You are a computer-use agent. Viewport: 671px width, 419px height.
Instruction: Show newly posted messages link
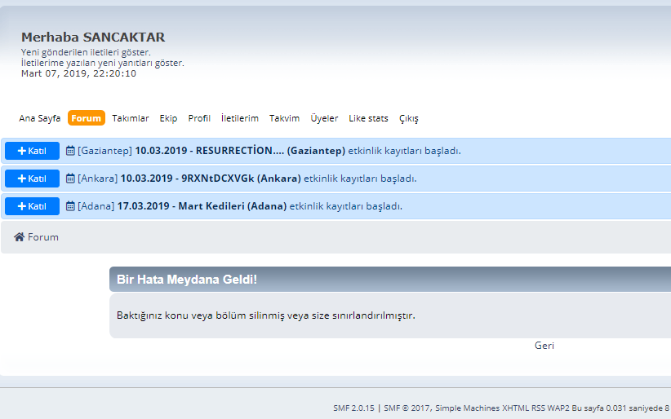[86, 52]
